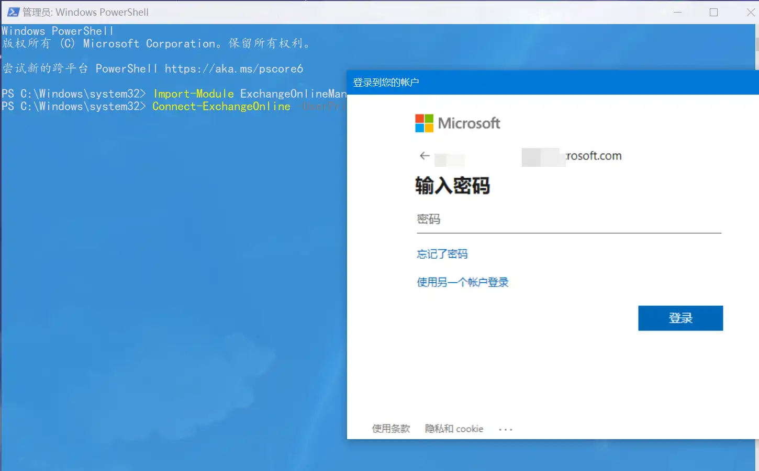Focus the 密码 password field
759x471 pixels.
(x=569, y=220)
